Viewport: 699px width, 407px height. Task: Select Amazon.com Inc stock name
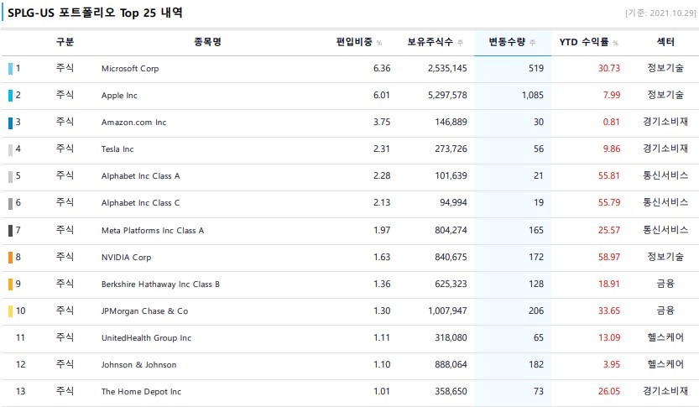[x=133, y=123]
